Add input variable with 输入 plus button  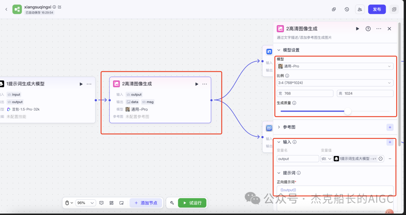pos(390,142)
